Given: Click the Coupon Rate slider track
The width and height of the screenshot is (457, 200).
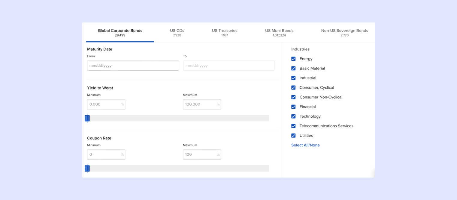Looking at the screenshot, I should tap(180, 169).
